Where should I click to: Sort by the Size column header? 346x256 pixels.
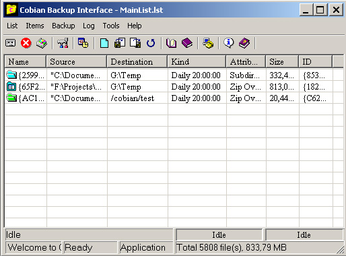pyautogui.click(x=282, y=62)
